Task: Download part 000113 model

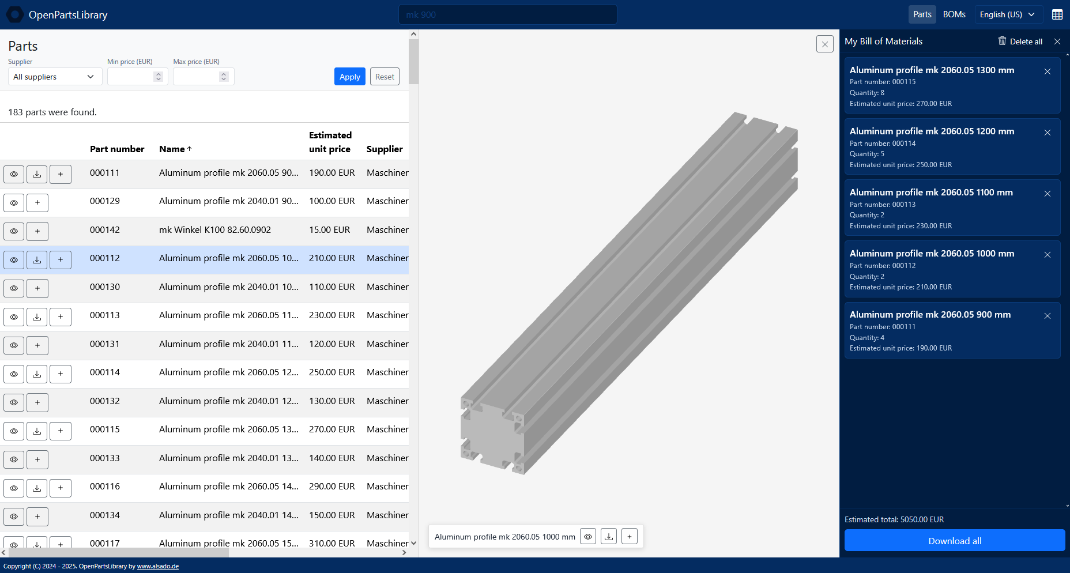Action: coord(37,317)
